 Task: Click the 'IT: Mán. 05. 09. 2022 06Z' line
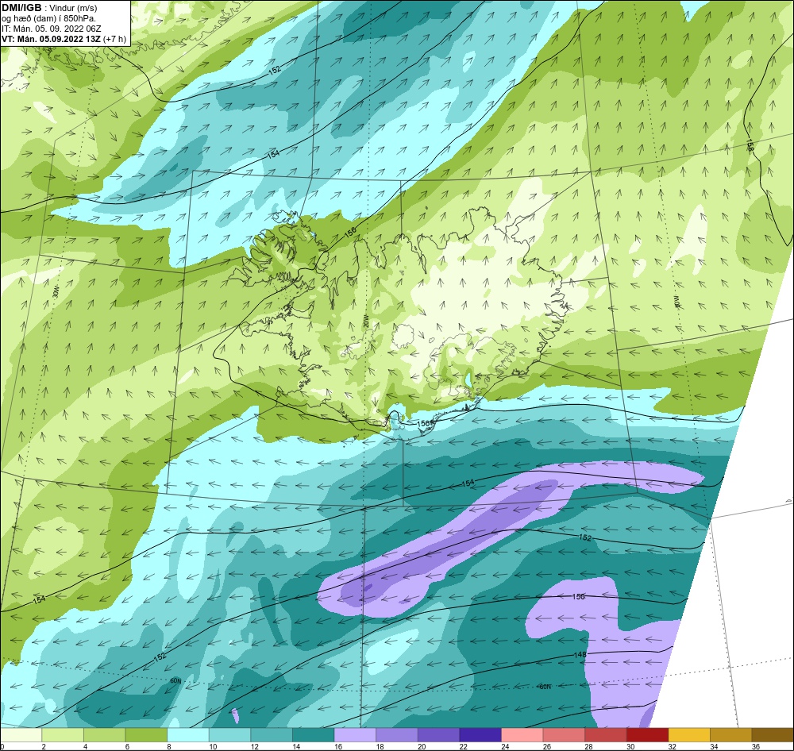tap(51, 29)
